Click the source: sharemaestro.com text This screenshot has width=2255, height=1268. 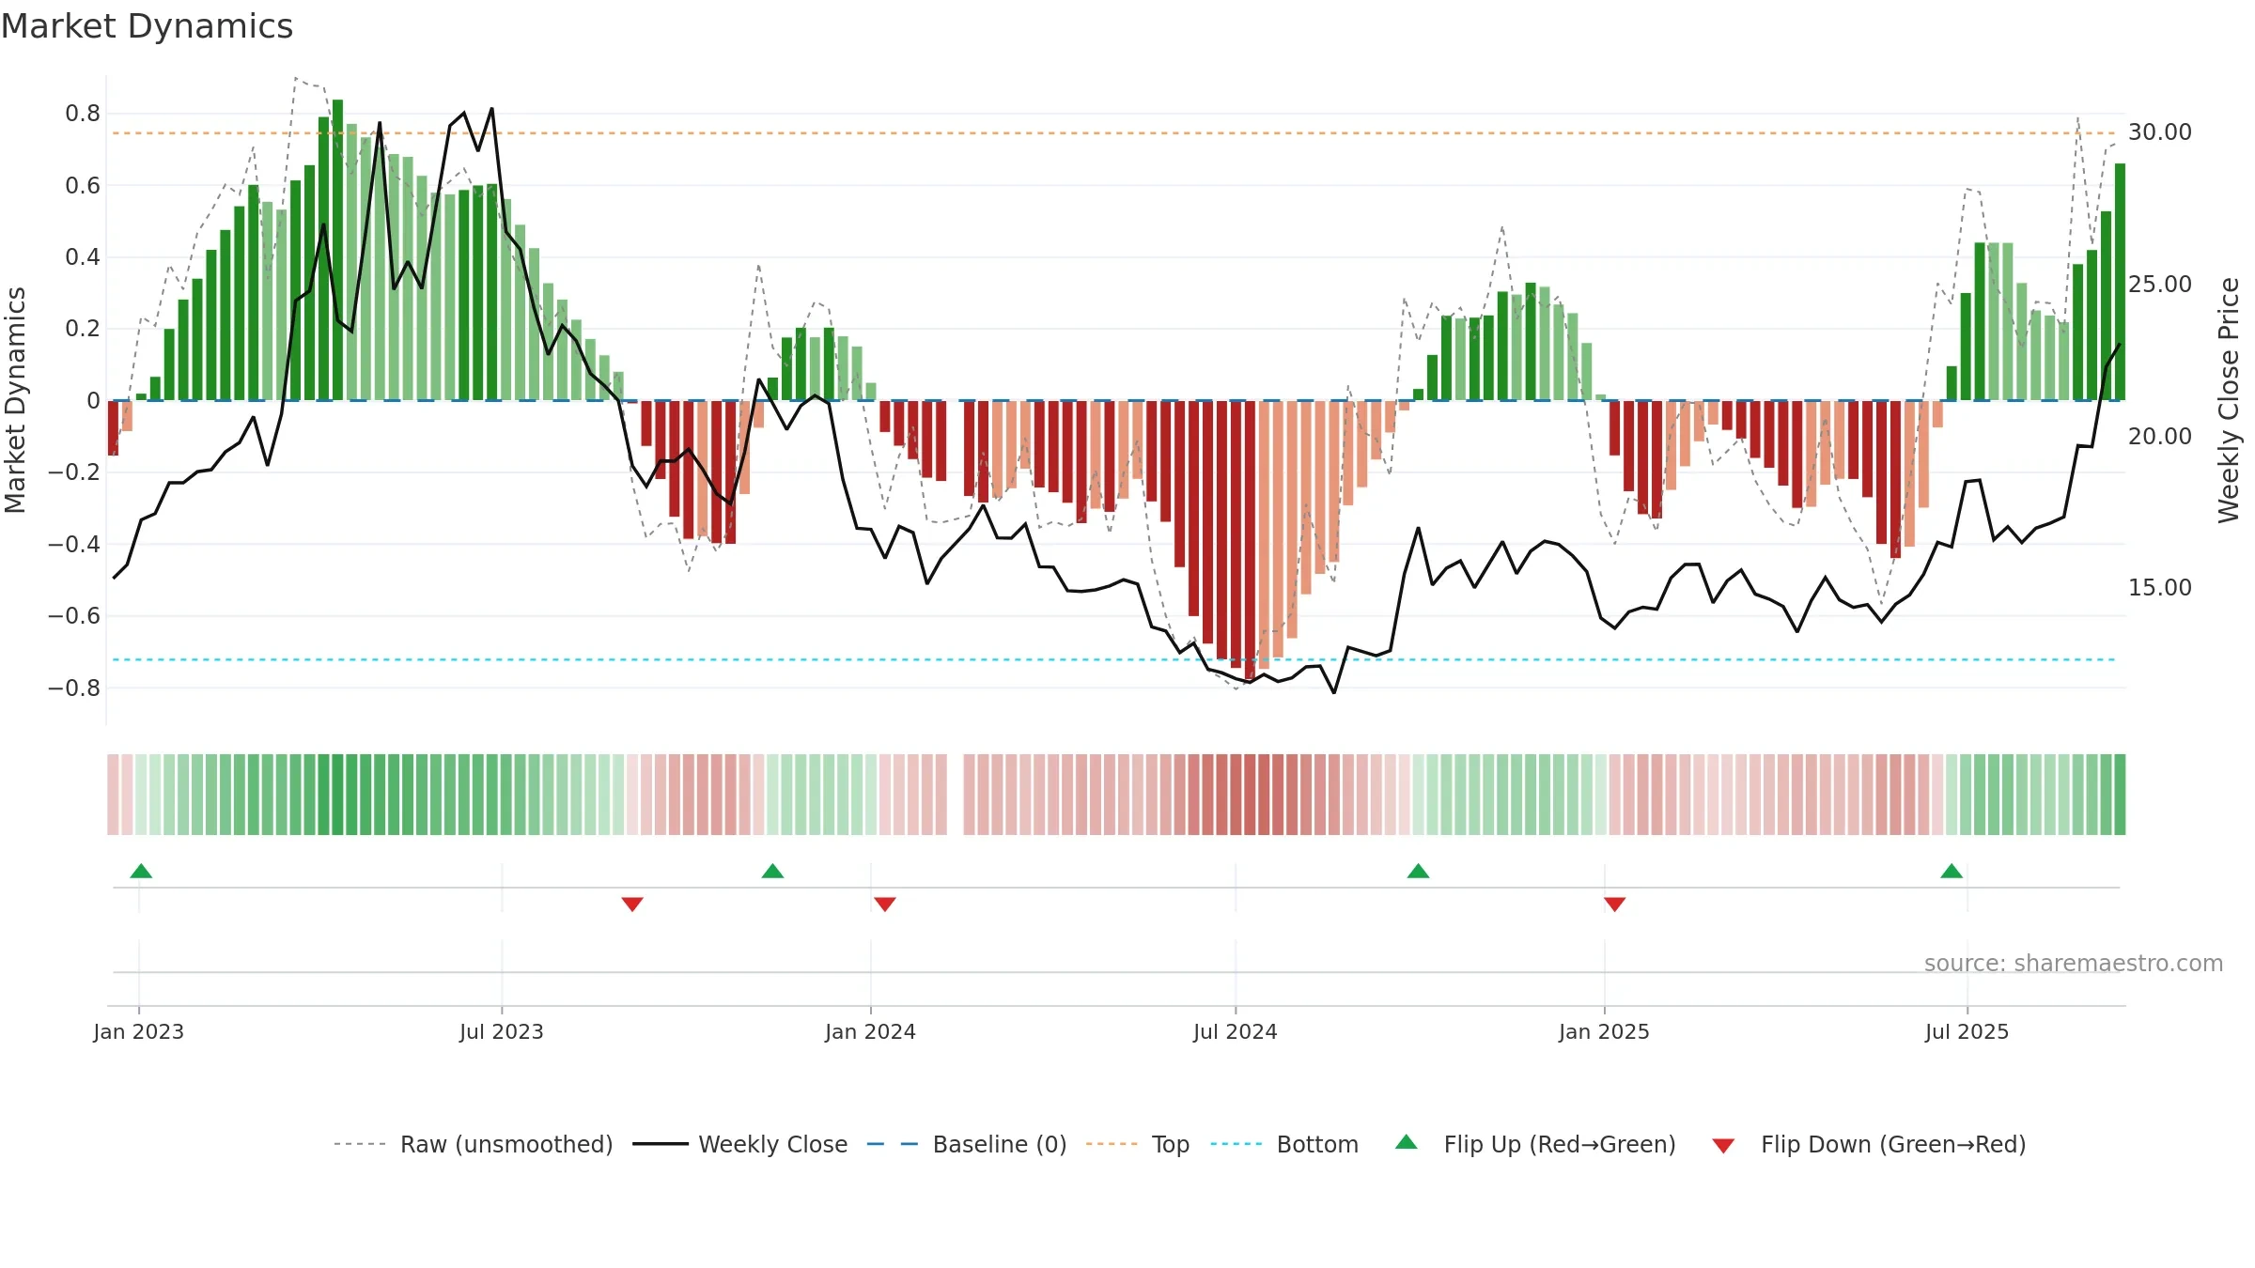pyautogui.click(x=2074, y=963)
